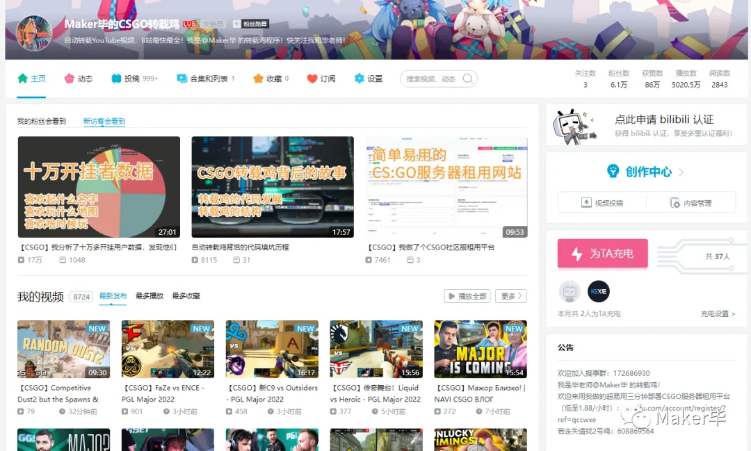
Task: Click the 为TA充电 button
Action: click(602, 253)
